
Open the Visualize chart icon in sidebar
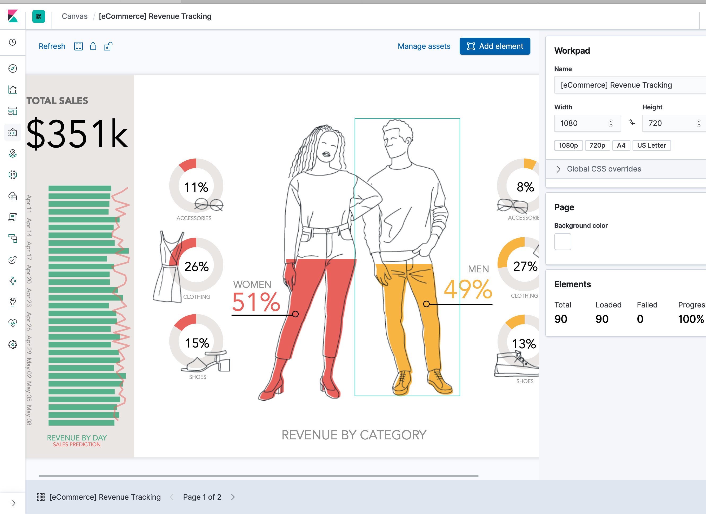click(13, 90)
